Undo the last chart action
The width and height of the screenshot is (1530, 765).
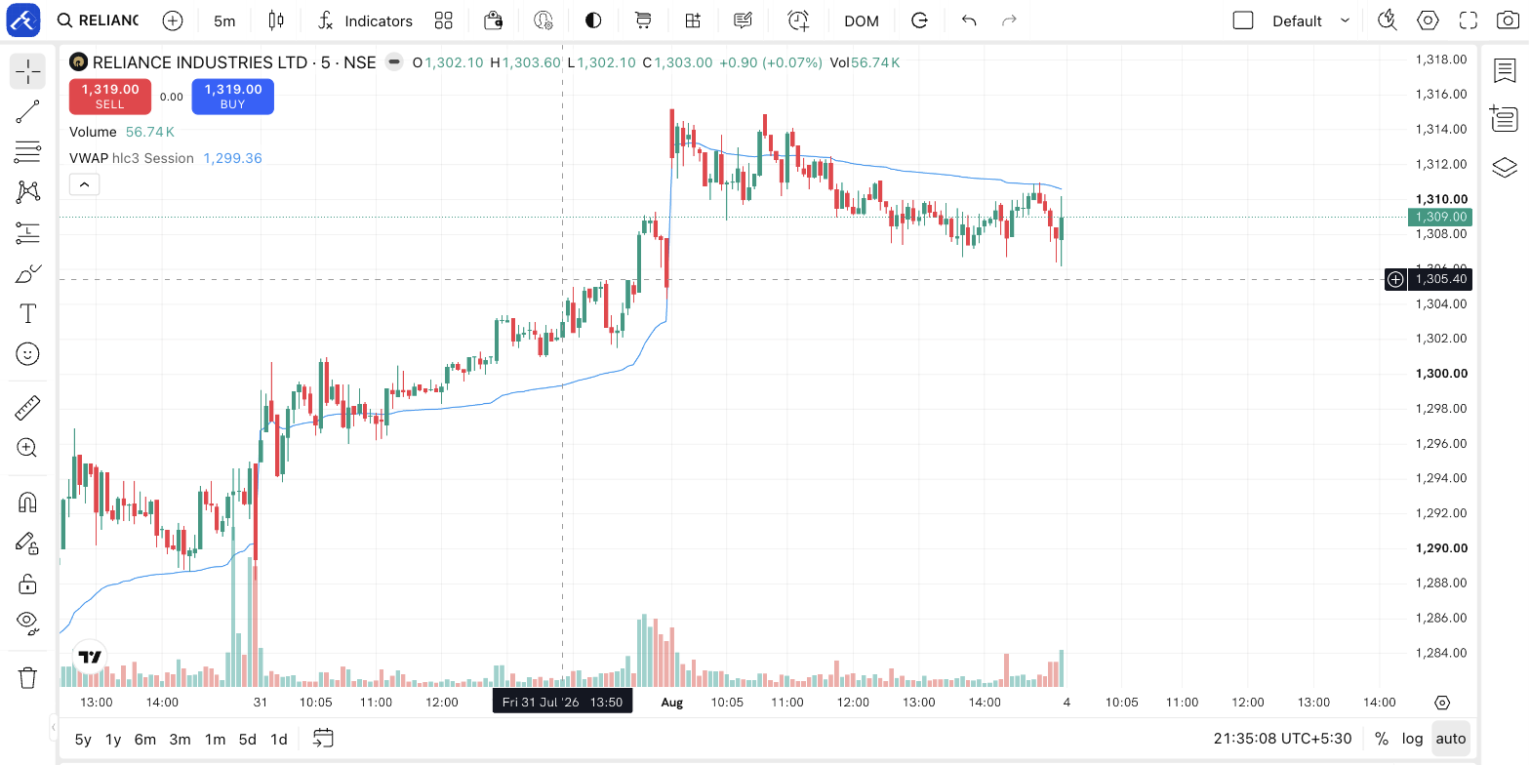(x=969, y=20)
